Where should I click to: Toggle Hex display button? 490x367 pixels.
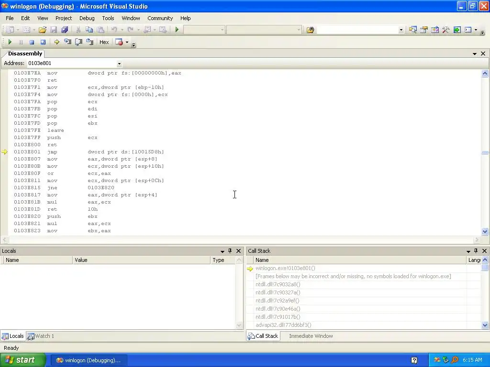104,42
